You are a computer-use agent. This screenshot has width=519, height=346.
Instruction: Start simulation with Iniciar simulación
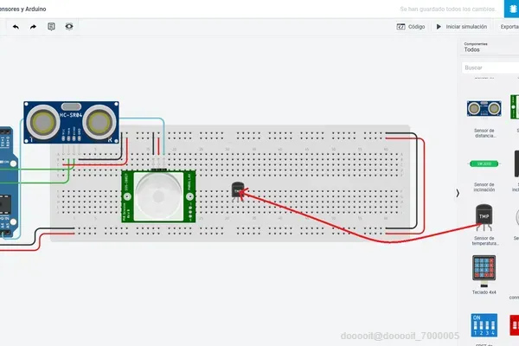tap(462, 27)
